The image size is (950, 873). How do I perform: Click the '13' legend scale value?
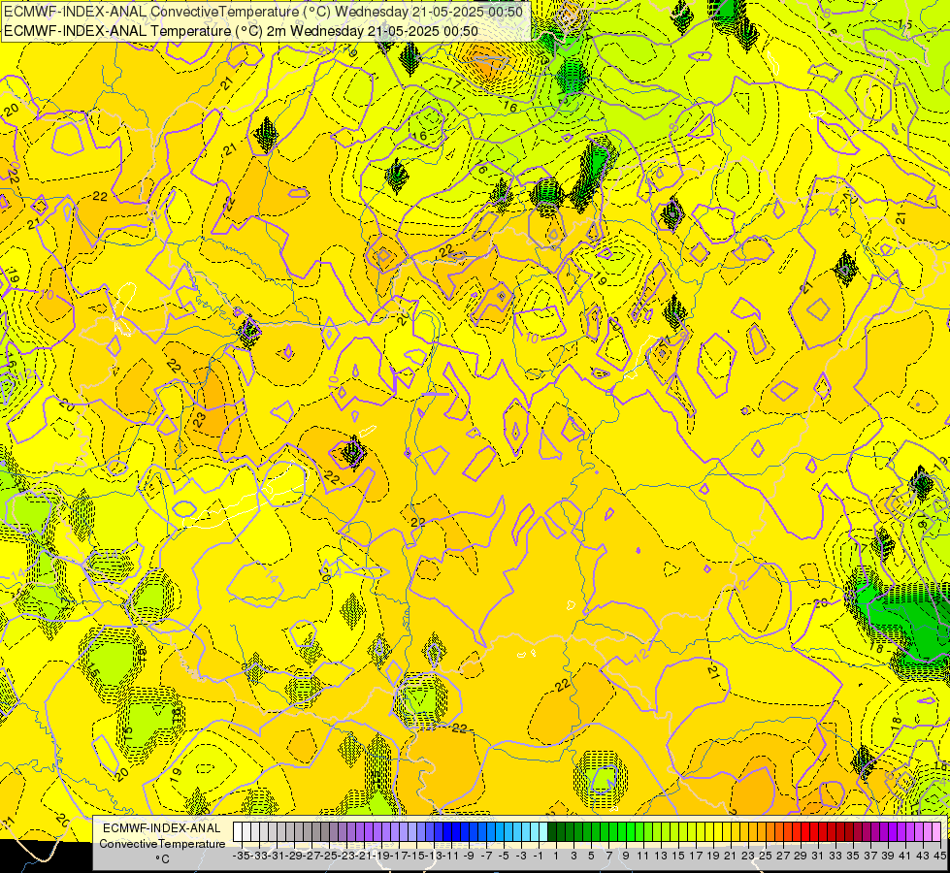point(661,857)
